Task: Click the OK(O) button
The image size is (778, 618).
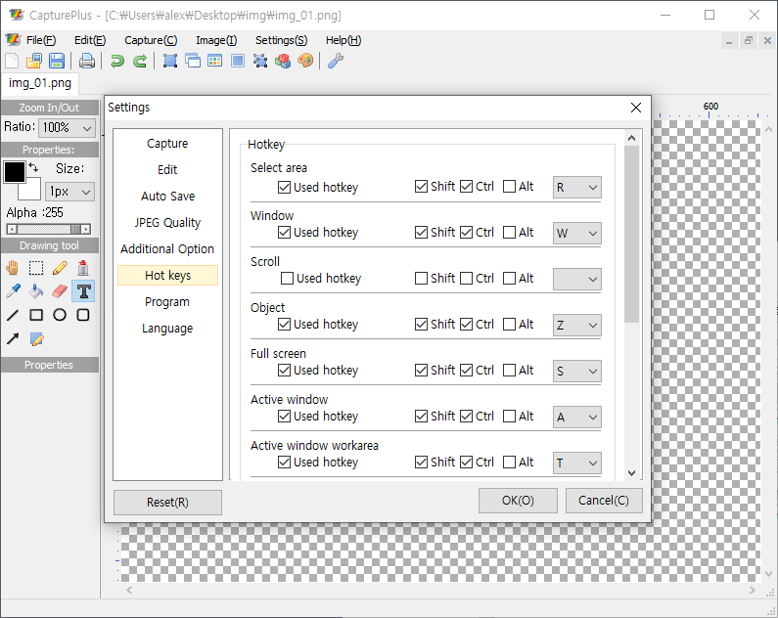Action: (518, 501)
